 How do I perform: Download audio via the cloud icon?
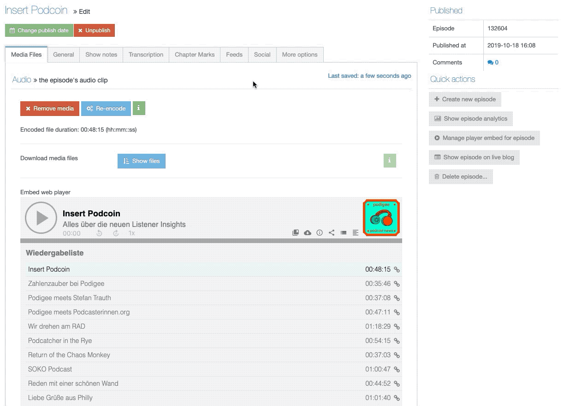click(x=308, y=233)
